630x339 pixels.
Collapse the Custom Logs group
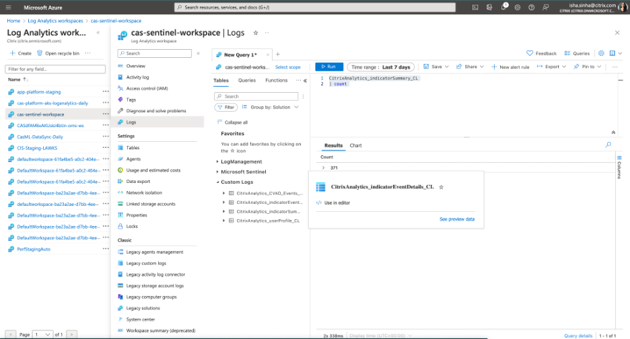(217, 182)
